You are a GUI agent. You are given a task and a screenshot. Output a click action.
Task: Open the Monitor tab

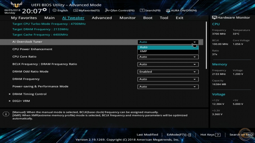pos(127,18)
